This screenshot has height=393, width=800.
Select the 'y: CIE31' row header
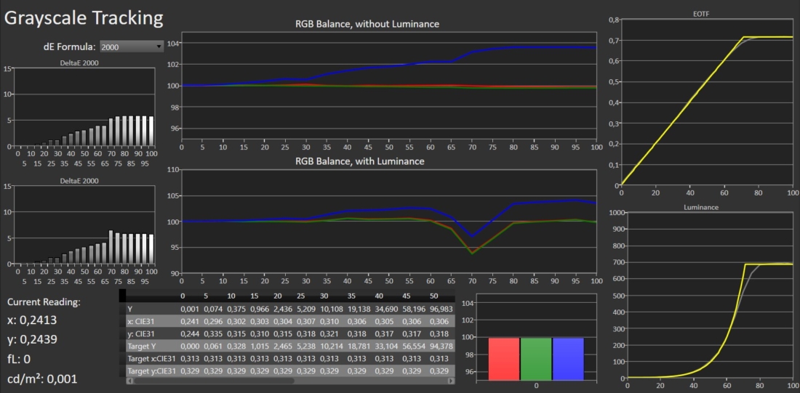tap(151, 334)
